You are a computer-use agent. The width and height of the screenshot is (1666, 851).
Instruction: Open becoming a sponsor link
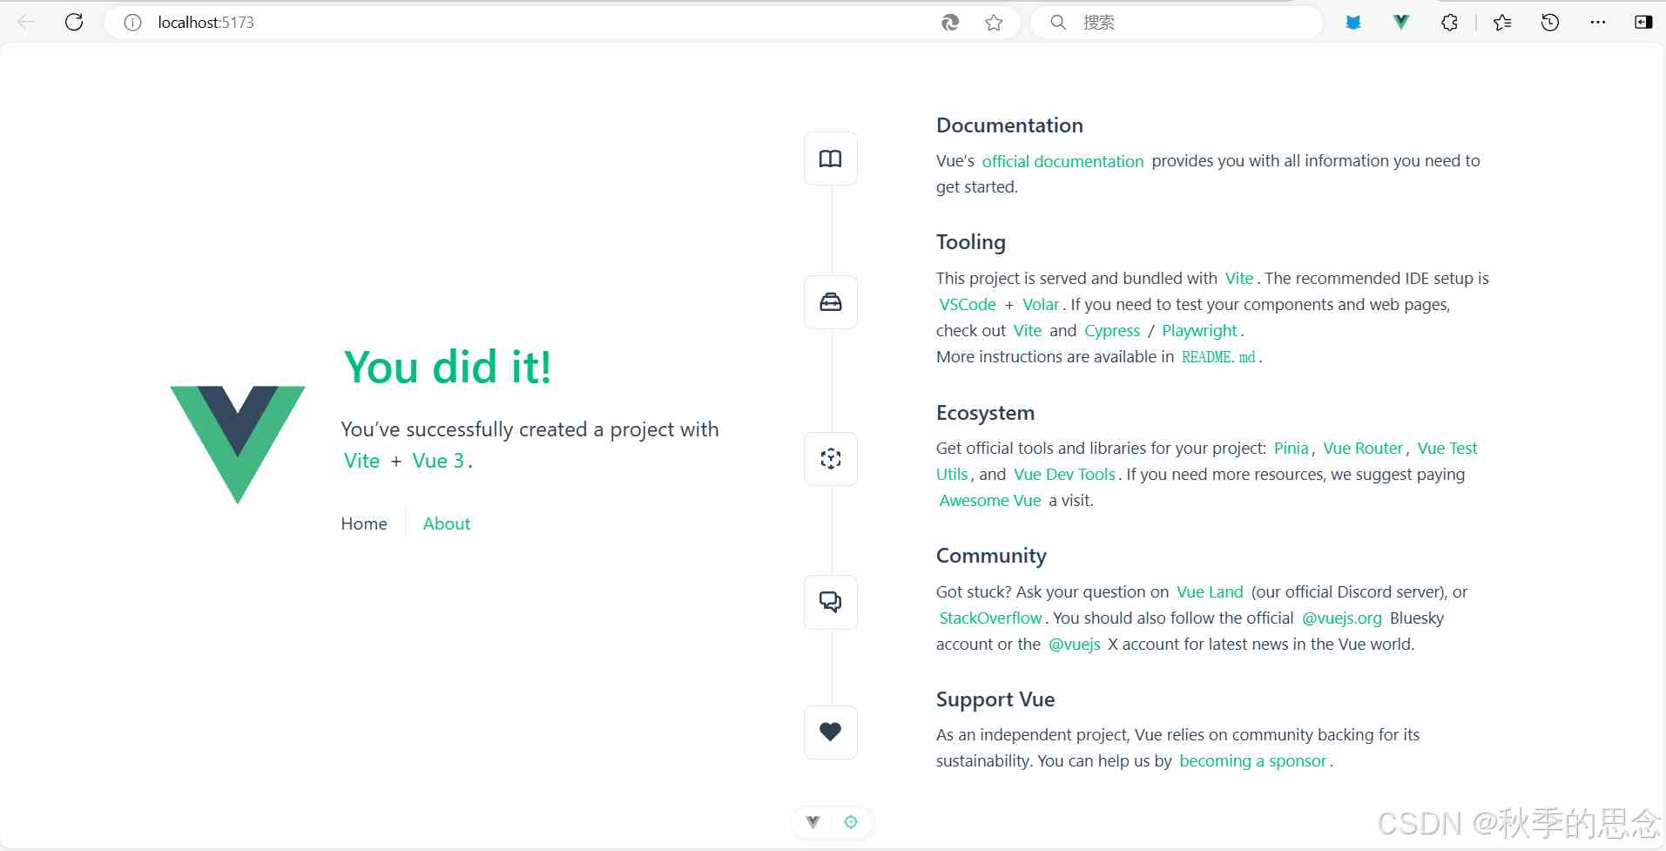tap(1252, 761)
